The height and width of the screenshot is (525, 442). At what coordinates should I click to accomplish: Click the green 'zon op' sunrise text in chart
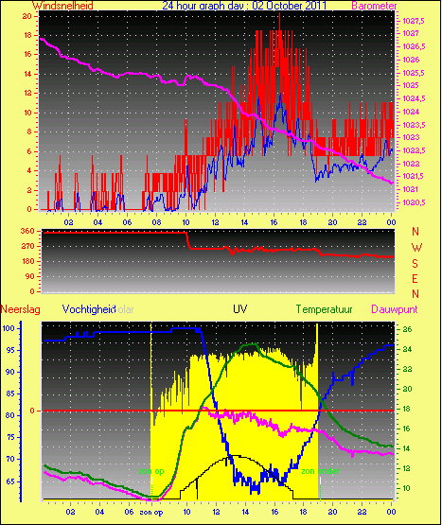click(x=151, y=471)
